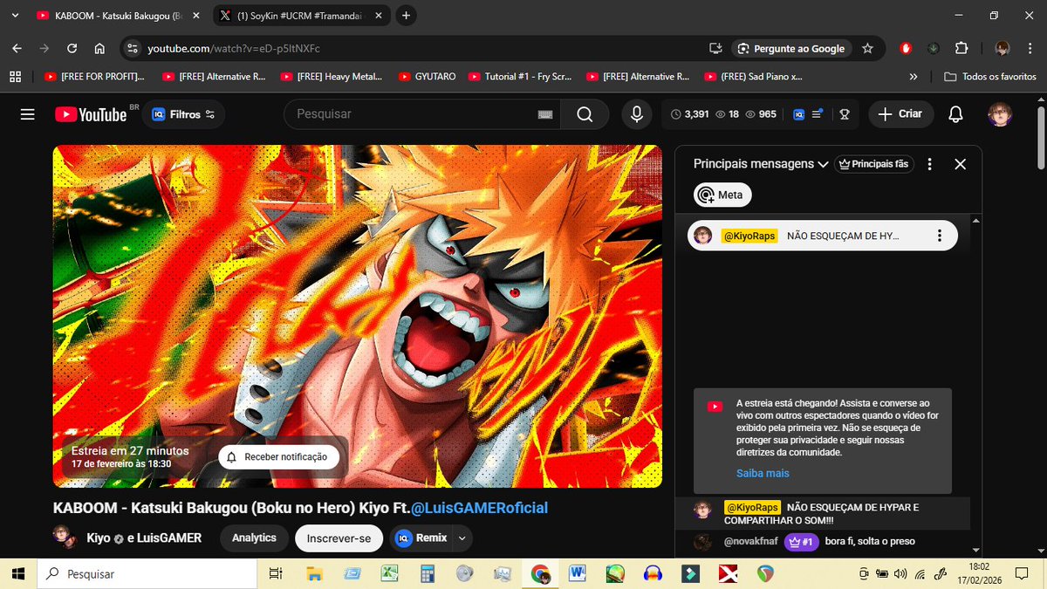Expand hidden bookmarks with the double-chevron

point(913,76)
